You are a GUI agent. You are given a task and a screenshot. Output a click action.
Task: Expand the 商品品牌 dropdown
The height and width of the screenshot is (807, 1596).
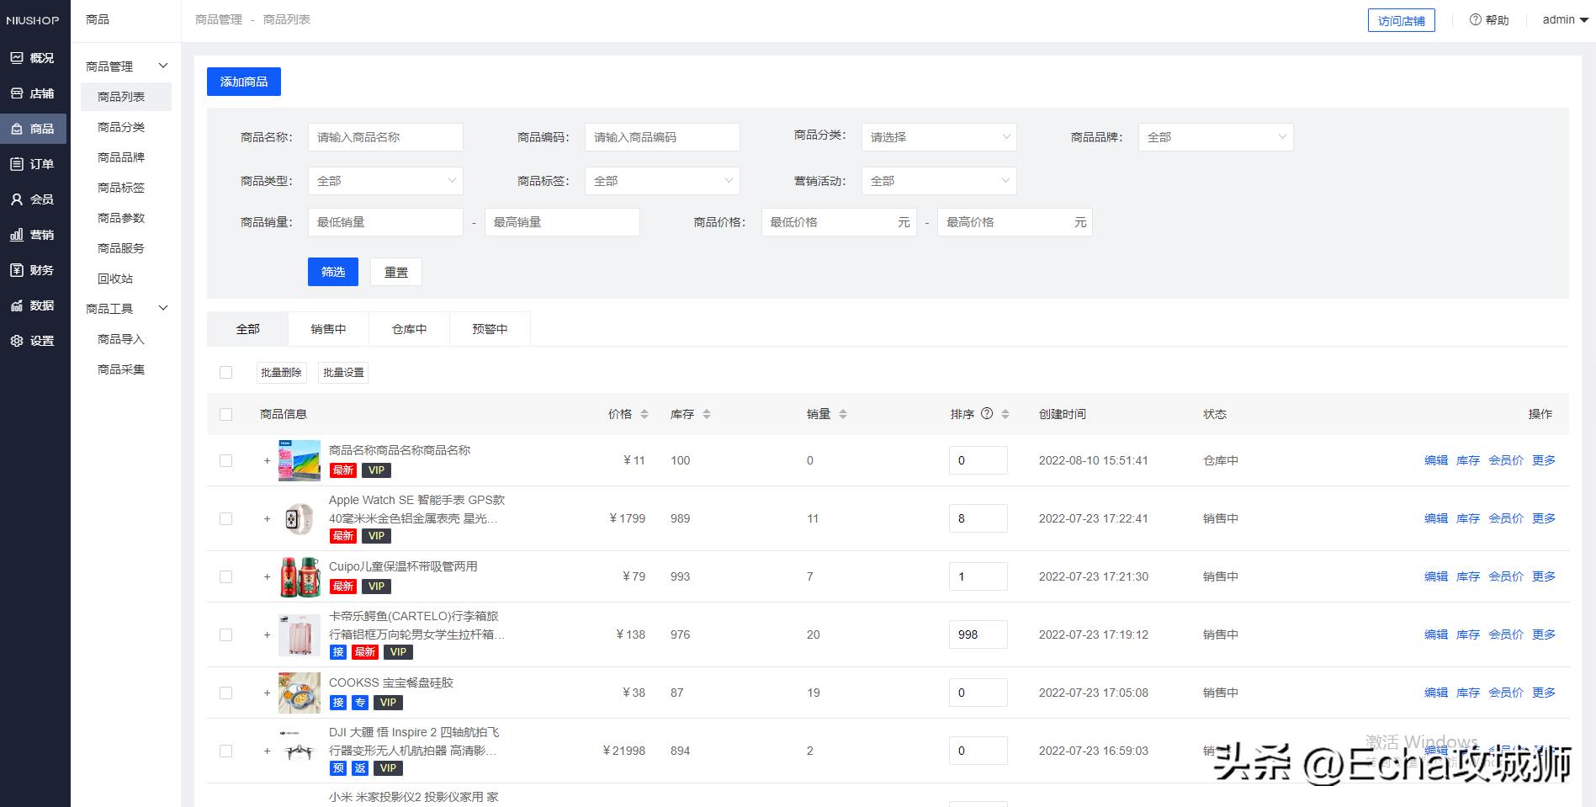coord(1215,137)
